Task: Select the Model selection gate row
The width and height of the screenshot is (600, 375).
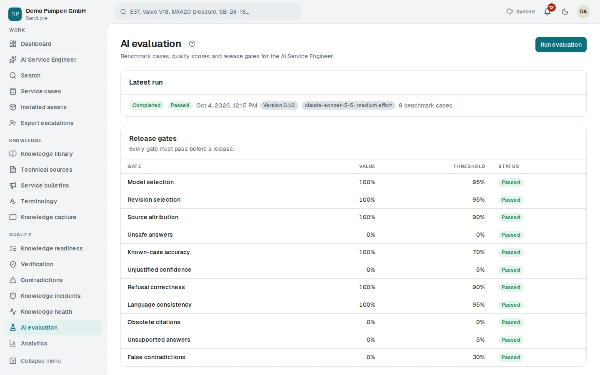Action: 353,182
